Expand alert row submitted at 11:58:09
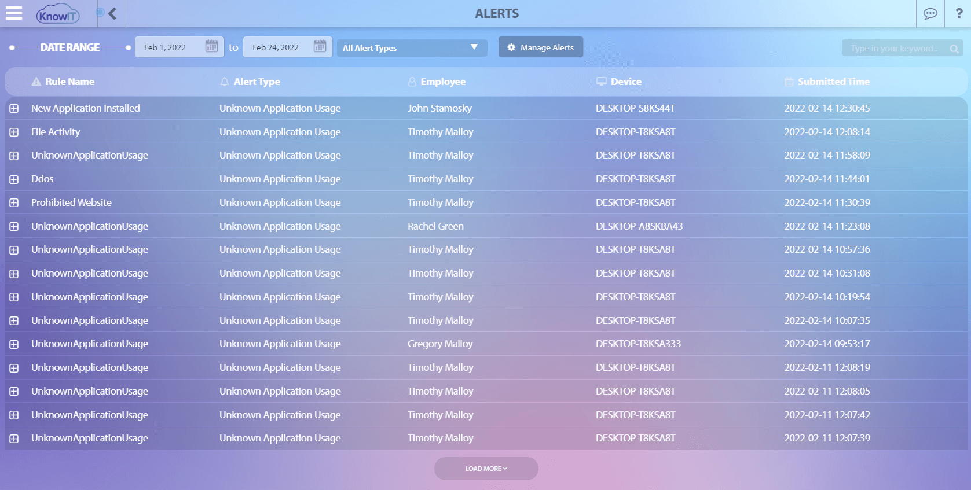 point(14,156)
